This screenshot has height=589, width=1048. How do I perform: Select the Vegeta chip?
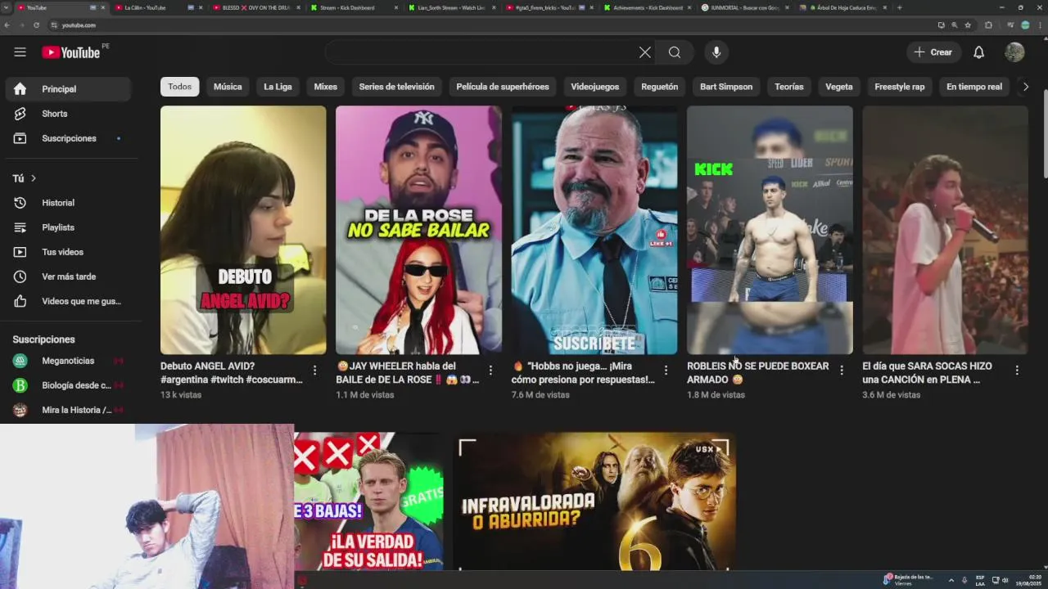click(838, 87)
